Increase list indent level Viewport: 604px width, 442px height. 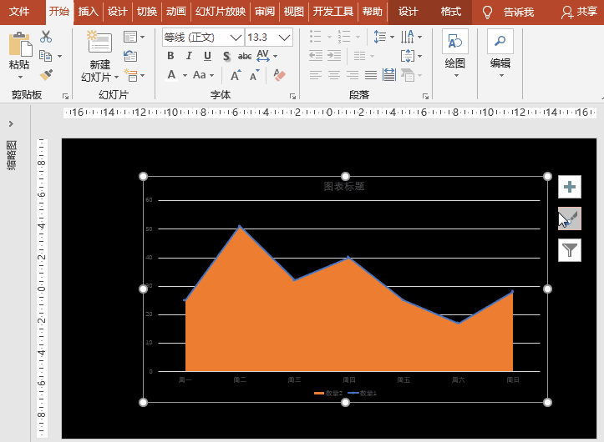334,56
